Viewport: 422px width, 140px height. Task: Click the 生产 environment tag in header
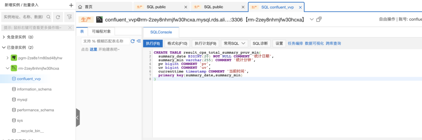pyautogui.click(x=86, y=19)
